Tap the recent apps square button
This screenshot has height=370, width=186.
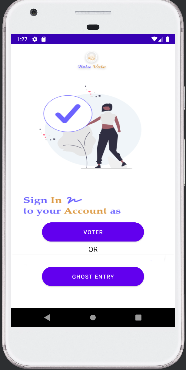(x=138, y=317)
